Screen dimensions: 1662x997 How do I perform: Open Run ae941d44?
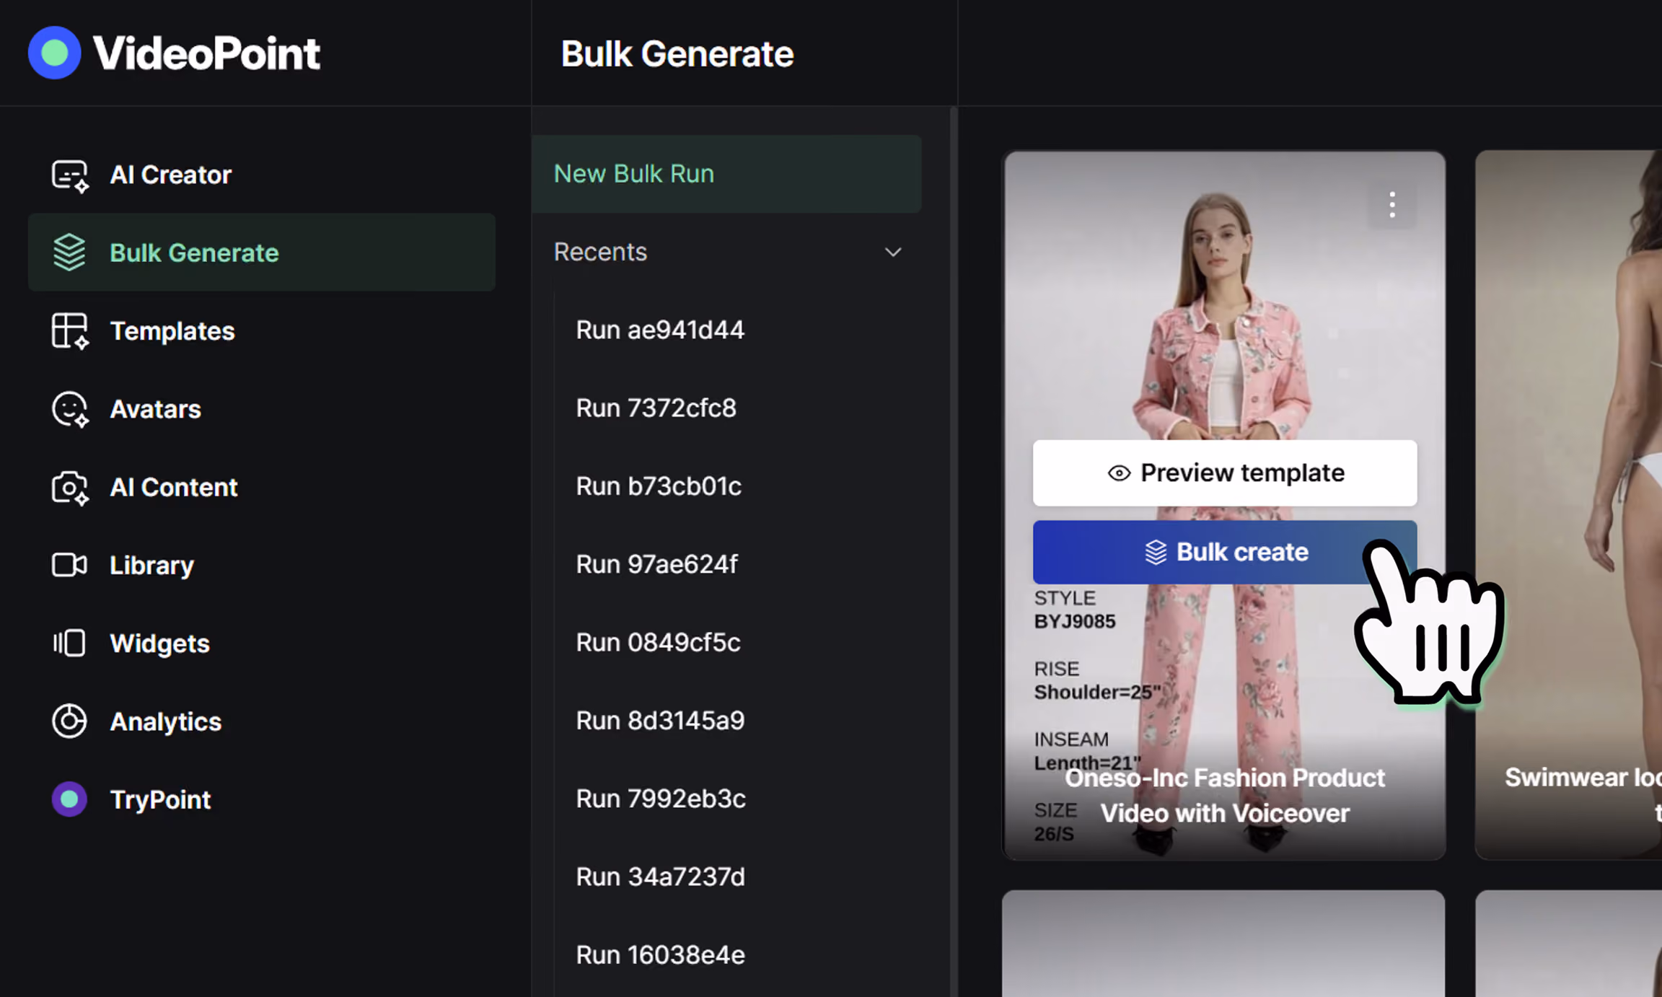coord(659,330)
